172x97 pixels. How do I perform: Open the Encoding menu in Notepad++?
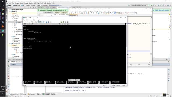tap(85, 11)
